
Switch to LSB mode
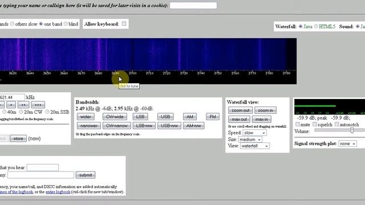pos(140,117)
